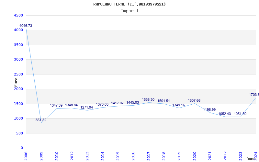Viewport: 259px width, 162px height.
Task: Click the 1348.84 data label
Action: point(71,105)
